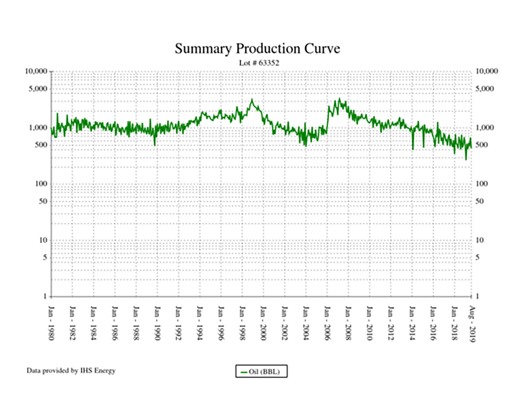Click x-axis label Jan - 2008

click(x=348, y=323)
